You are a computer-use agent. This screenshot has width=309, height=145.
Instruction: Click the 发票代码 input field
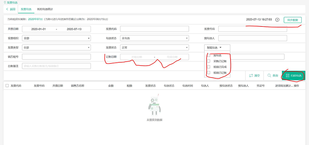tap(155, 29)
